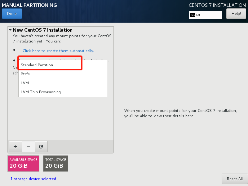248x186 pixels.
Task: Click the New CentOS 7 Installation heading
Action: click(42, 30)
